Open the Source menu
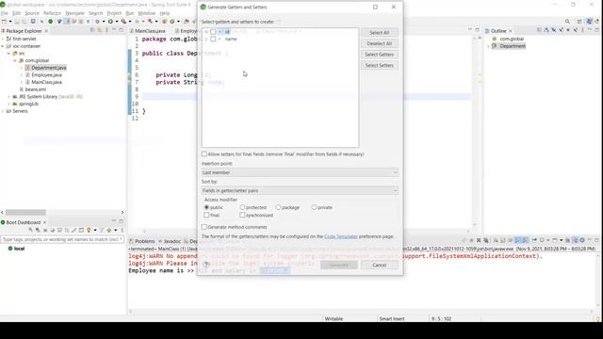 click(x=32, y=13)
